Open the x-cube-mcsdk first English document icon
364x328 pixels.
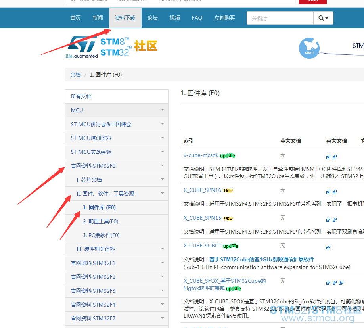328,157
